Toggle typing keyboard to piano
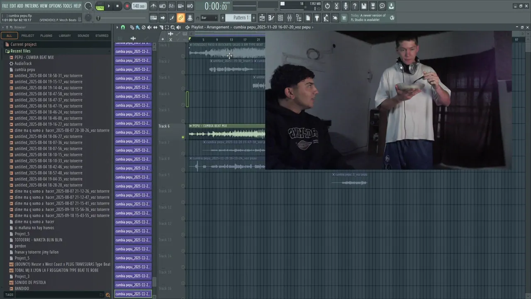Screen dimensions: 531x299 point(153,18)
